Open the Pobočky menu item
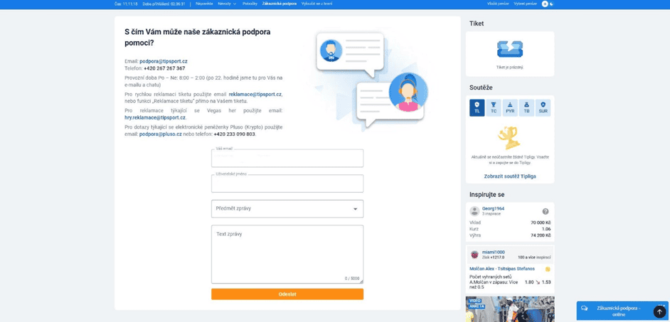Screen dimensions: 670x322 point(250,4)
